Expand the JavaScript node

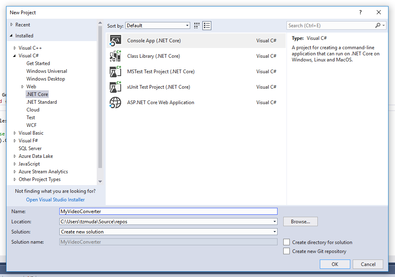[15, 164]
